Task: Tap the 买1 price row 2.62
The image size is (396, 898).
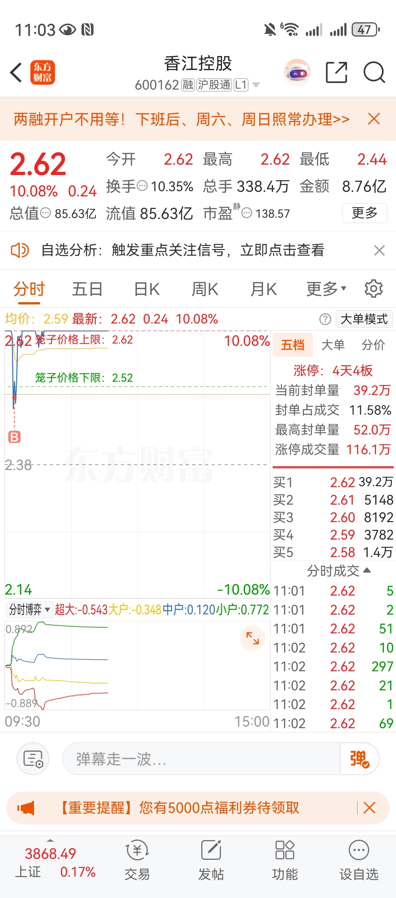Action: click(333, 482)
